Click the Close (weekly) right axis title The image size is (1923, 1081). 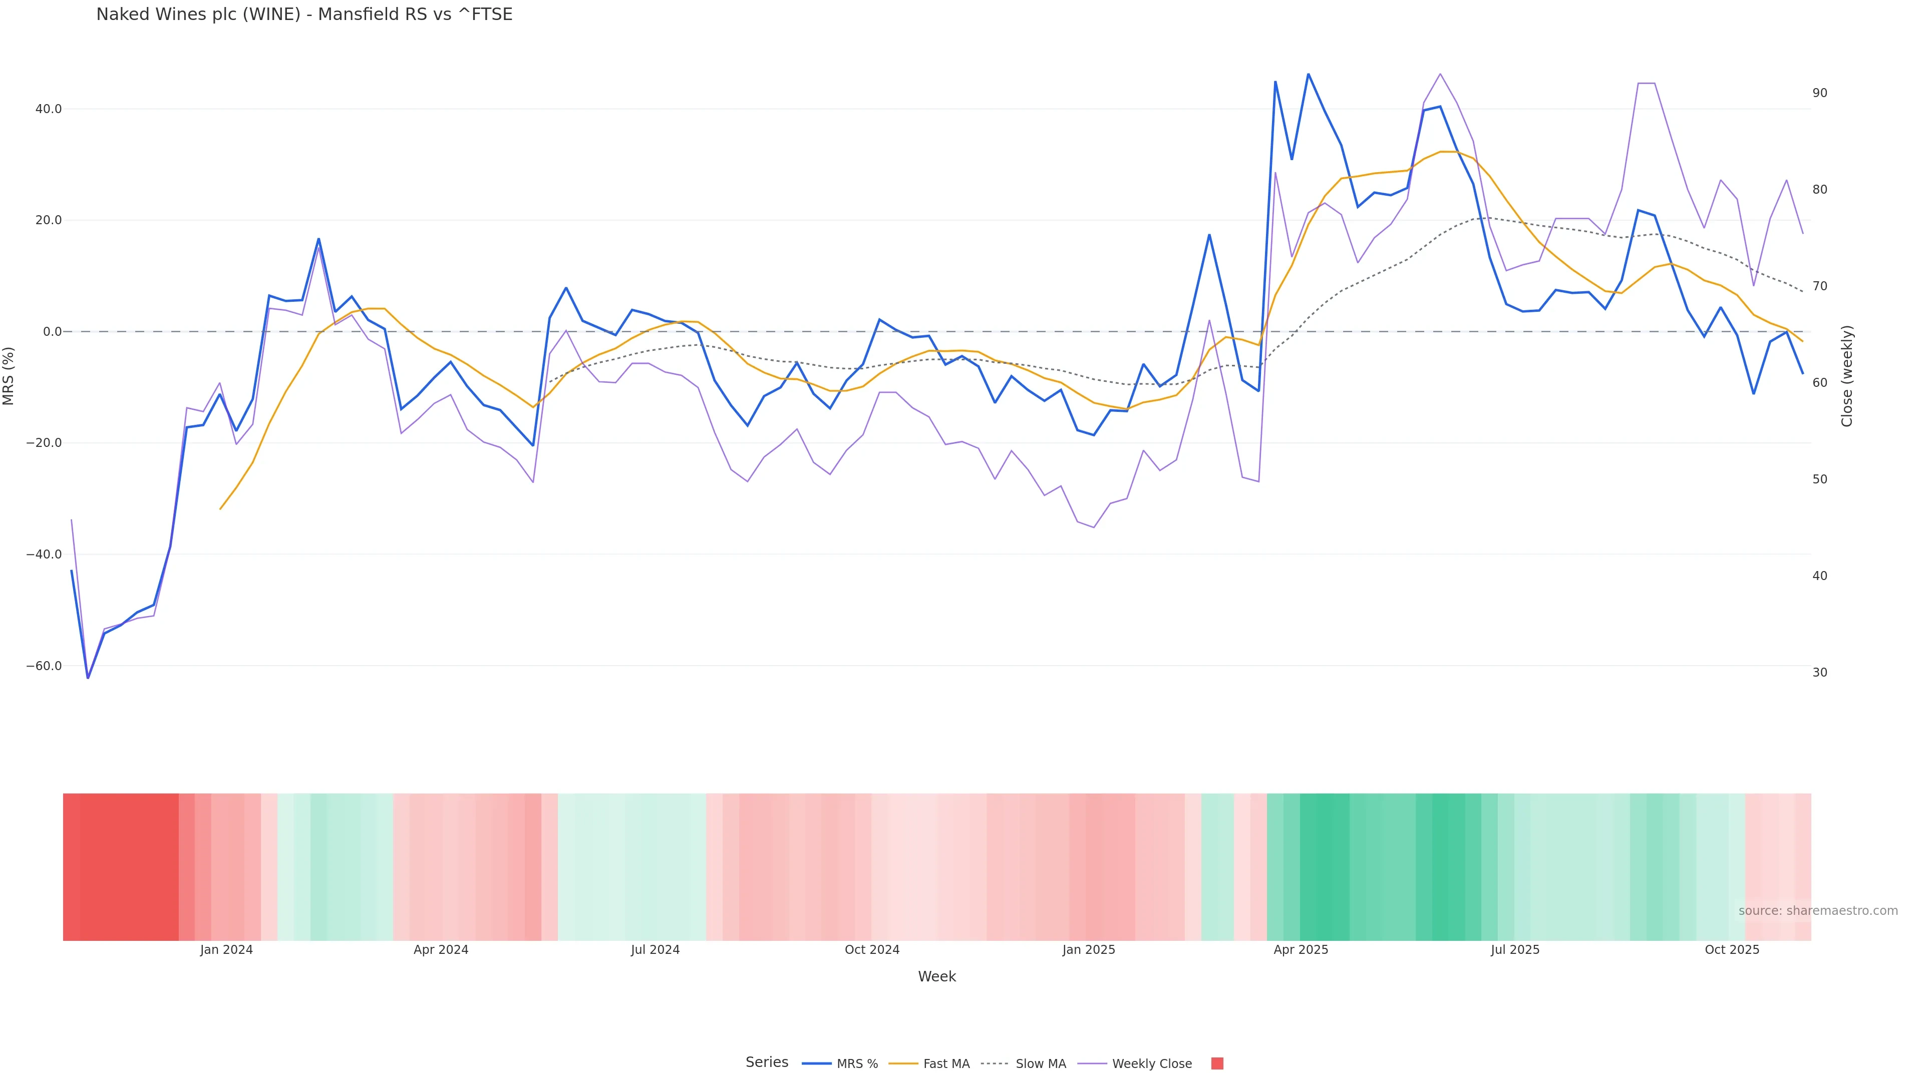click(x=1847, y=376)
